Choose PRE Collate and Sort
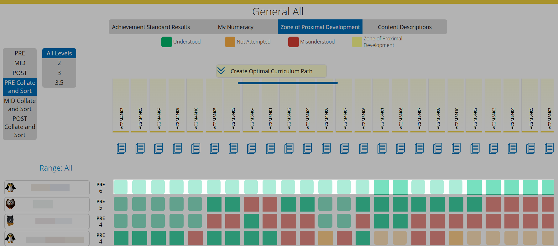Viewport: 558px width, 246px height. click(20, 87)
